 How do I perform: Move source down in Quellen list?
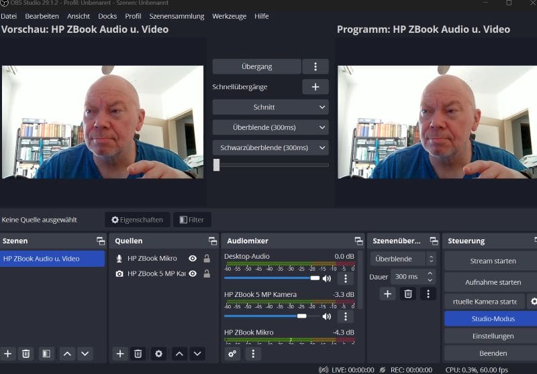(x=197, y=353)
